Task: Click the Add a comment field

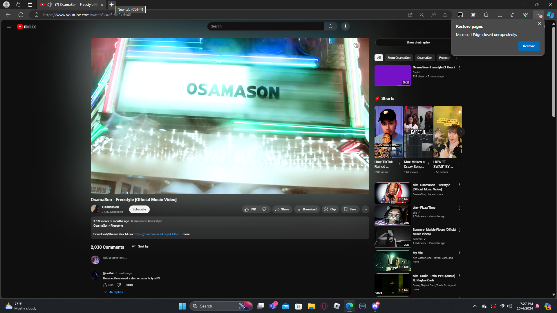Action: pos(234,258)
